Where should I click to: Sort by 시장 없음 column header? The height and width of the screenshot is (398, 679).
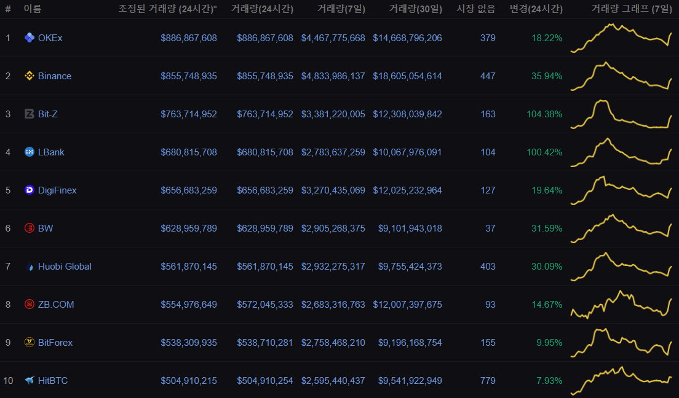pos(476,9)
